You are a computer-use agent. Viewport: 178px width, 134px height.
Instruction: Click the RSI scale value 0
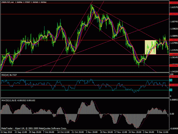pos(171,96)
